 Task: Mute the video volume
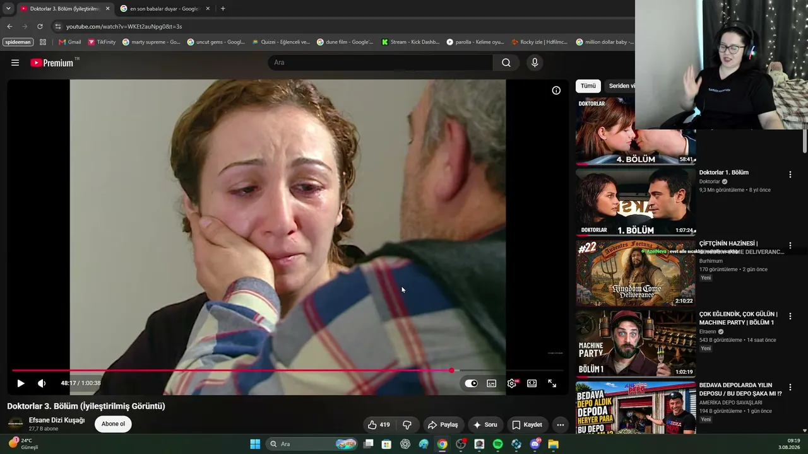[42, 383]
